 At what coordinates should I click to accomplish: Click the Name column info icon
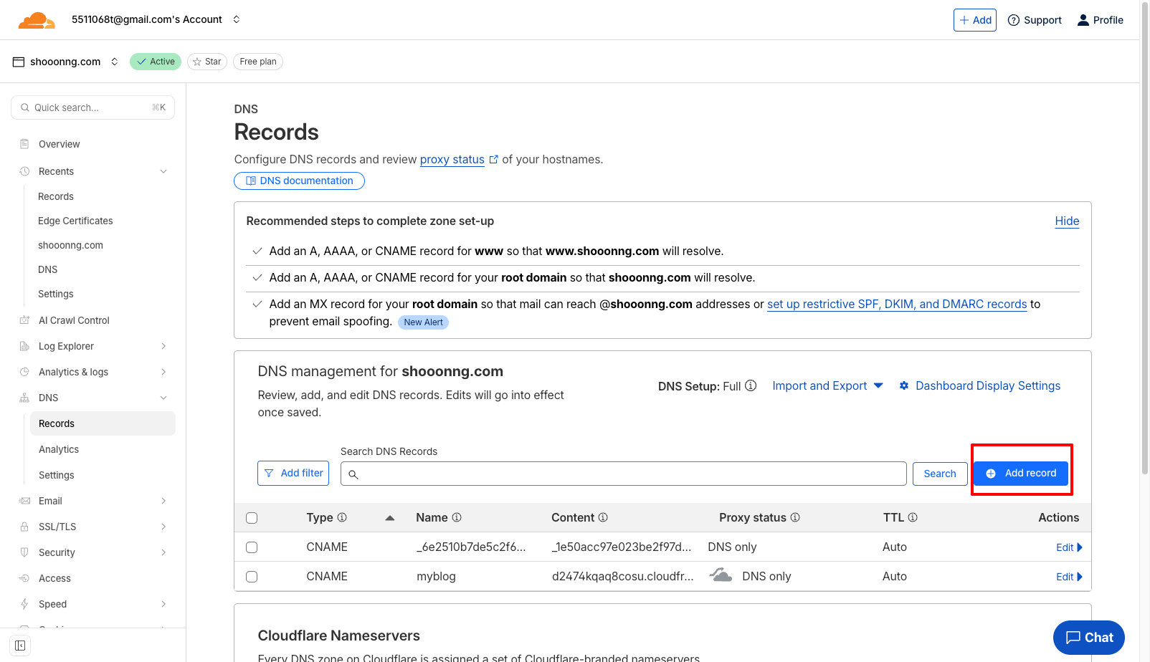tap(457, 517)
